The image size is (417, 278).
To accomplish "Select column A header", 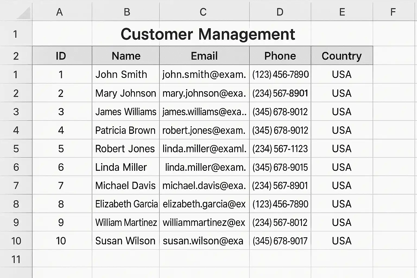I will coord(59,12).
